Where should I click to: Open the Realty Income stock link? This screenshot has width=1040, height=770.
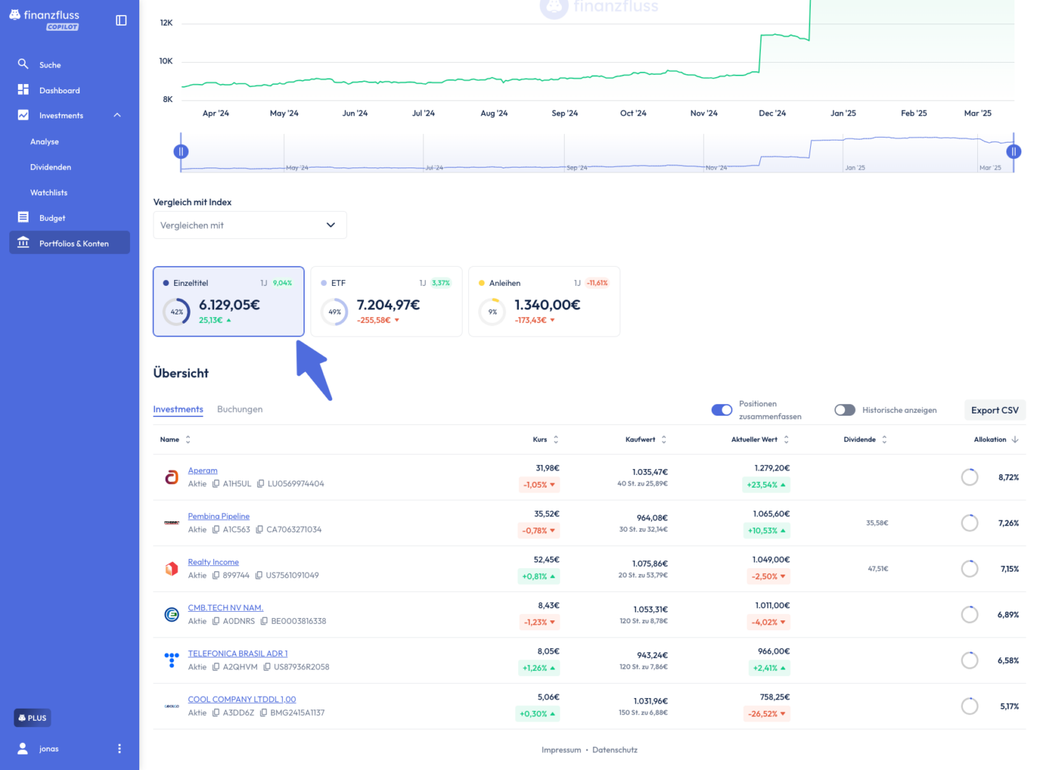tap(213, 562)
